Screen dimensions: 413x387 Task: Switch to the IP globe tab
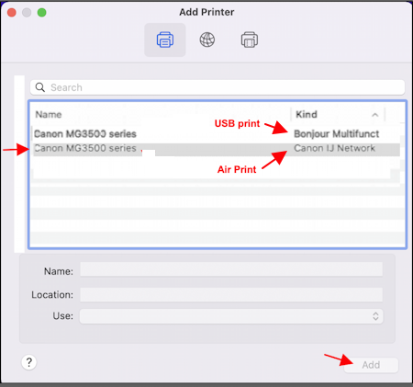pyautogui.click(x=207, y=40)
